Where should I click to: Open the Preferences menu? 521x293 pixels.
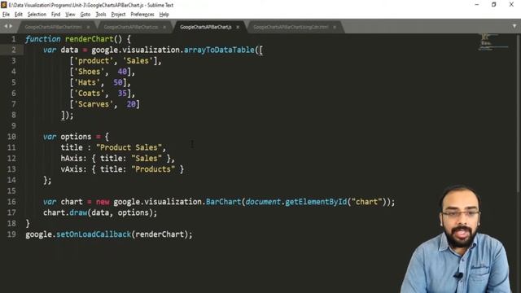point(142,15)
